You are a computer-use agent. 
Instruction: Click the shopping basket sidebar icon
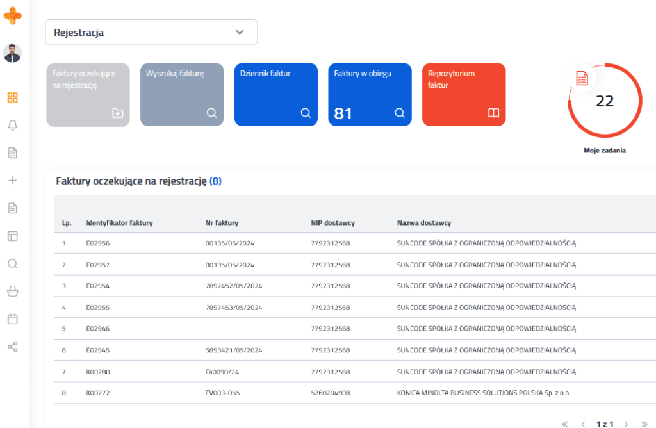coord(13,291)
